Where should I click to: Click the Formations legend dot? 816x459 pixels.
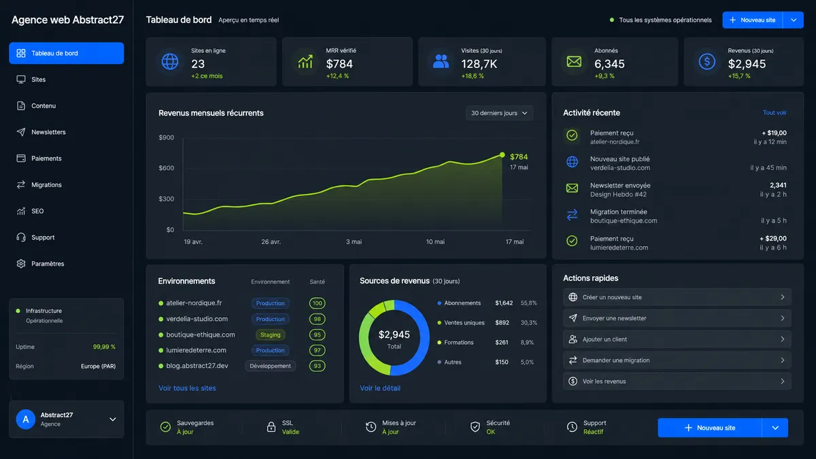439,343
